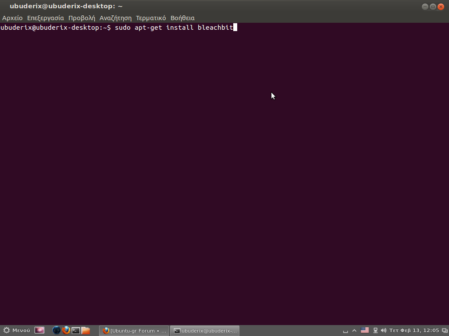This screenshot has width=449, height=336.
Task: Open the file manager folder launcher
Action: pyautogui.click(x=86, y=331)
